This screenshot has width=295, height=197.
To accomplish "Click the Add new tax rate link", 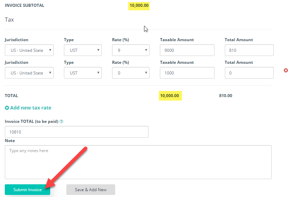I will pyautogui.click(x=31, y=108).
